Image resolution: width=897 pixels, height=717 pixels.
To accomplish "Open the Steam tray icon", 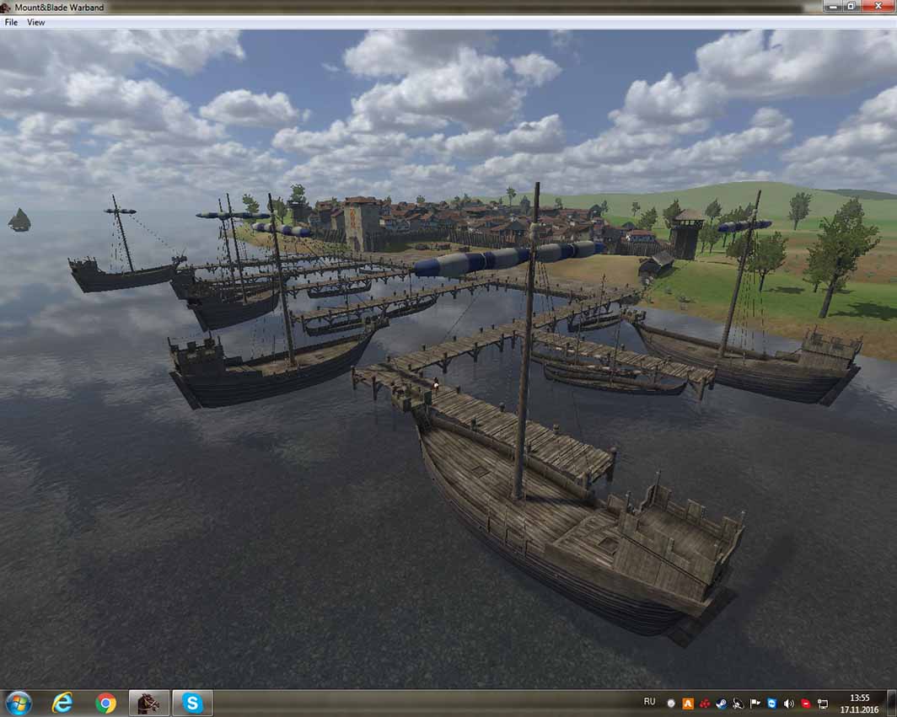I will (722, 703).
